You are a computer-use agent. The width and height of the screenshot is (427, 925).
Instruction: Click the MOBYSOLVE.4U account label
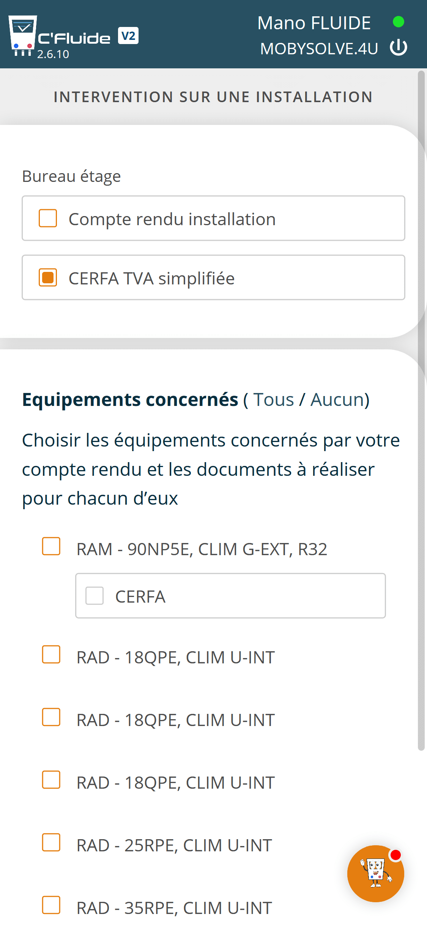click(x=319, y=49)
